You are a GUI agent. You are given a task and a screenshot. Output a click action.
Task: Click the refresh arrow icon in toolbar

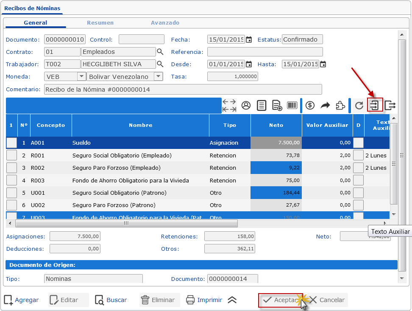(x=359, y=106)
